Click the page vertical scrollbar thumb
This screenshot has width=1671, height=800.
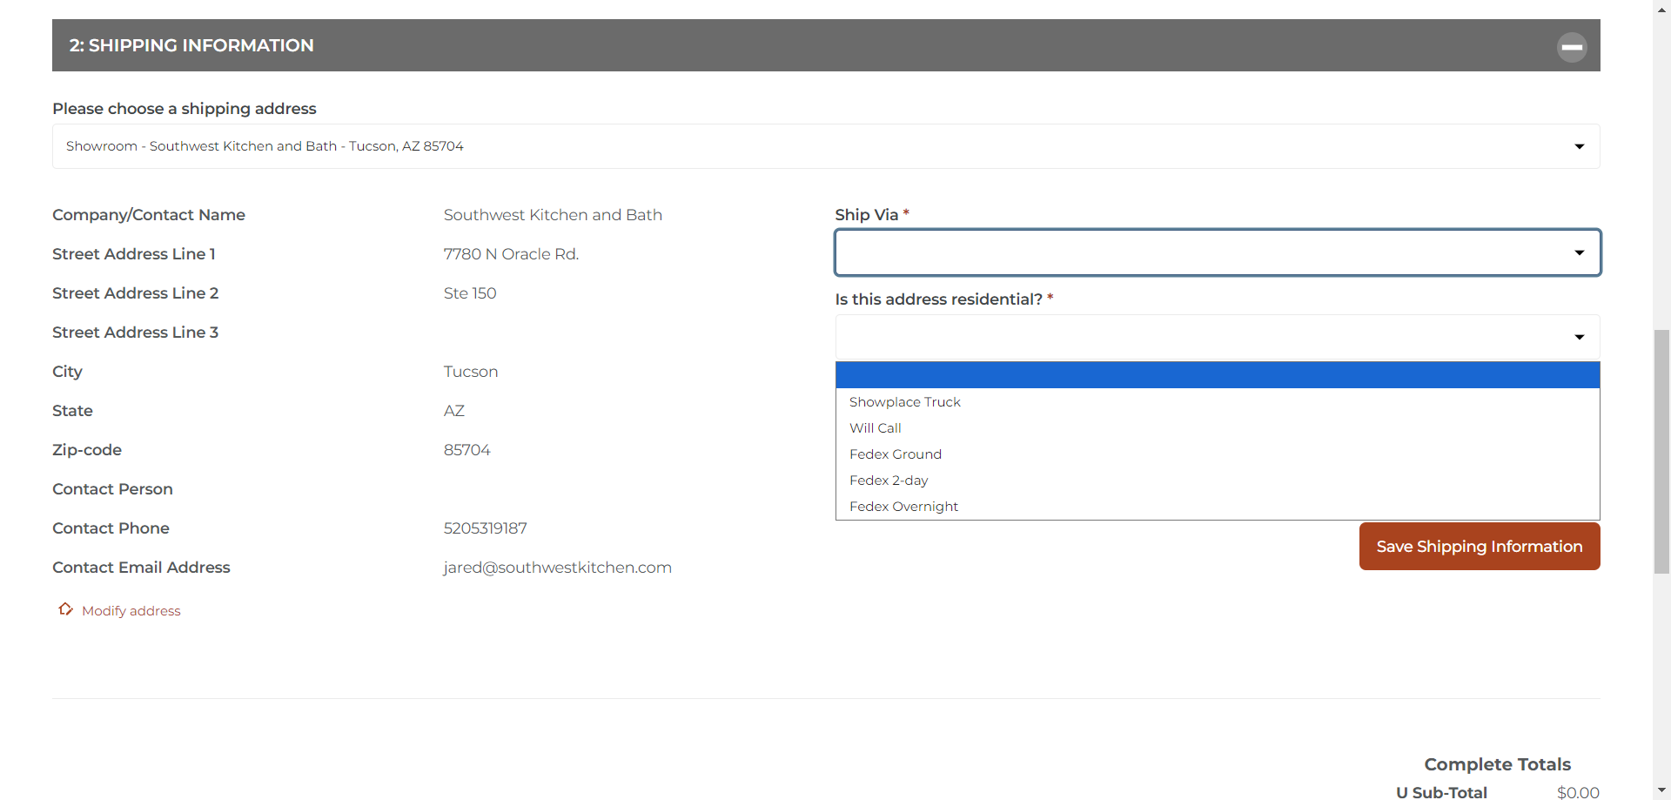pyautogui.click(x=1662, y=452)
